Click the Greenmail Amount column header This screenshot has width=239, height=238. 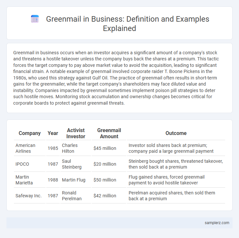tap(109, 133)
